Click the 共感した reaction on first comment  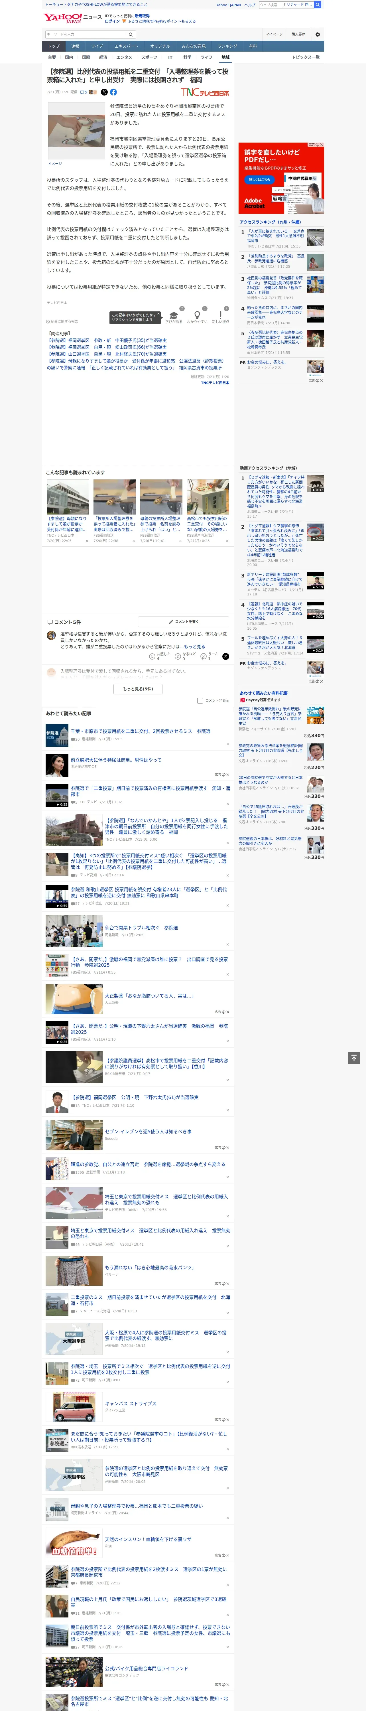(x=161, y=656)
